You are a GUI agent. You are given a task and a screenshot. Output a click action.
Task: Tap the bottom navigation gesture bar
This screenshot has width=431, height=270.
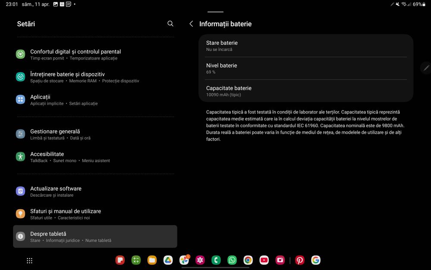[215, 267]
